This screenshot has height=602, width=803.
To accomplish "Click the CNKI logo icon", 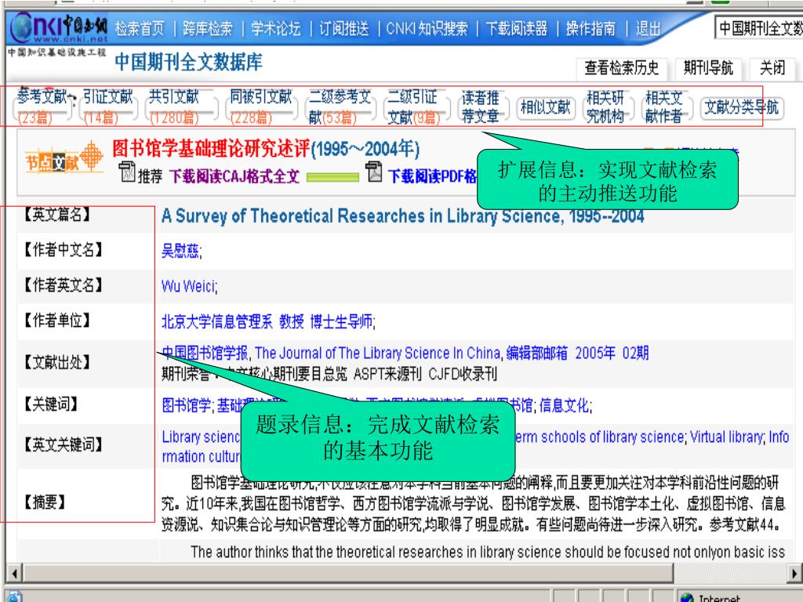I will pos(59,28).
